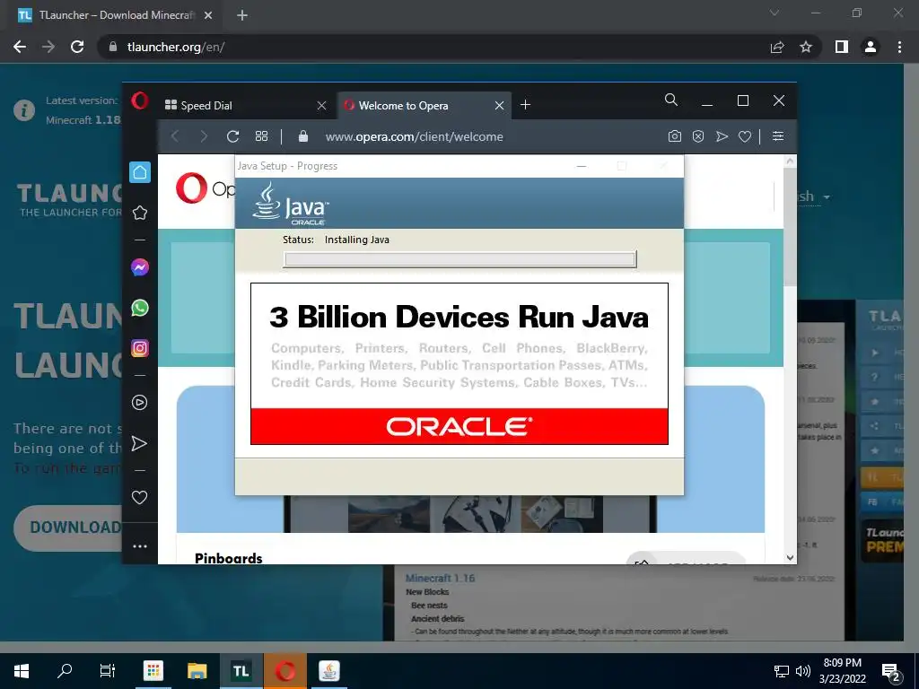The width and height of the screenshot is (919, 689).
Task: Open Chrome side panel icon
Action: [x=842, y=47]
